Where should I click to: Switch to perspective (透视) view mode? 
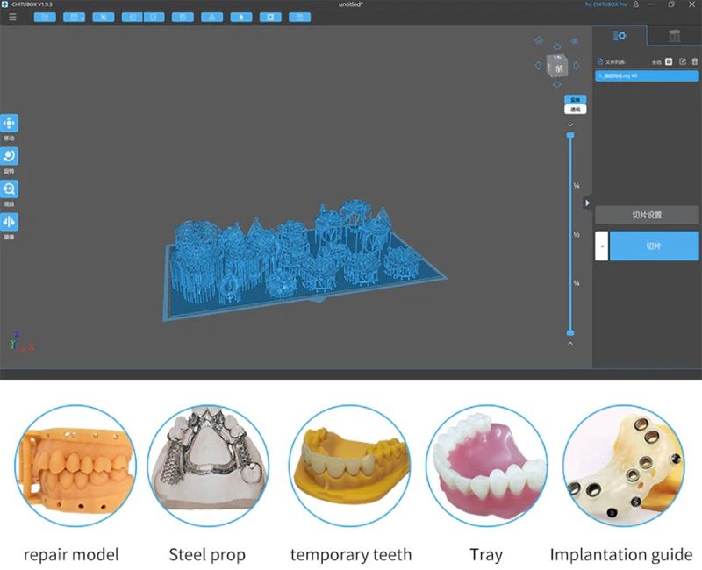[575, 110]
